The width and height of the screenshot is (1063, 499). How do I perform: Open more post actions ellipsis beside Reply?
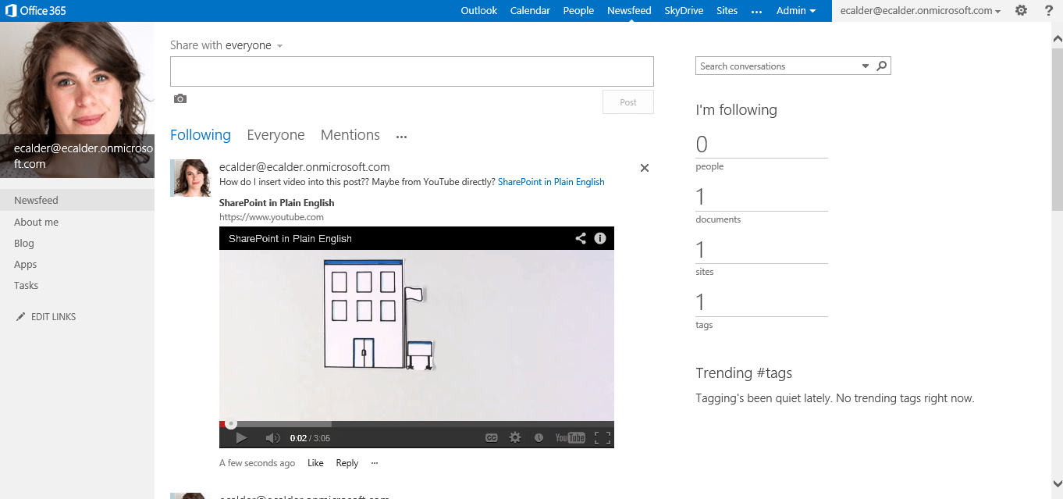pos(375,463)
